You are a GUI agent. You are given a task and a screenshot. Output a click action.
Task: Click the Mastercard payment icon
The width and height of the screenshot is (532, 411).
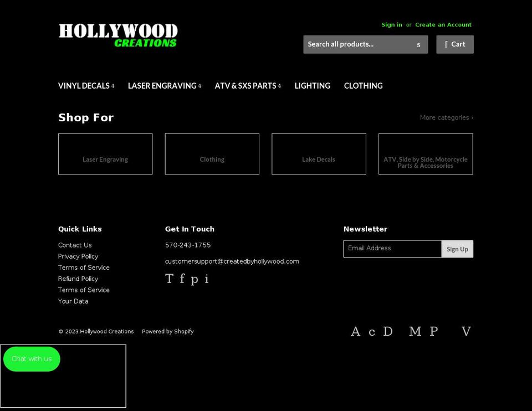(x=415, y=331)
